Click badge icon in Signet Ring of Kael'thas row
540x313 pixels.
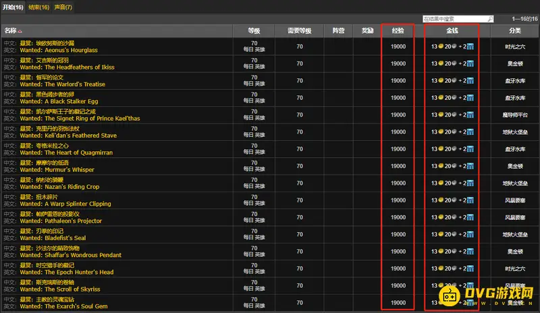470,115
